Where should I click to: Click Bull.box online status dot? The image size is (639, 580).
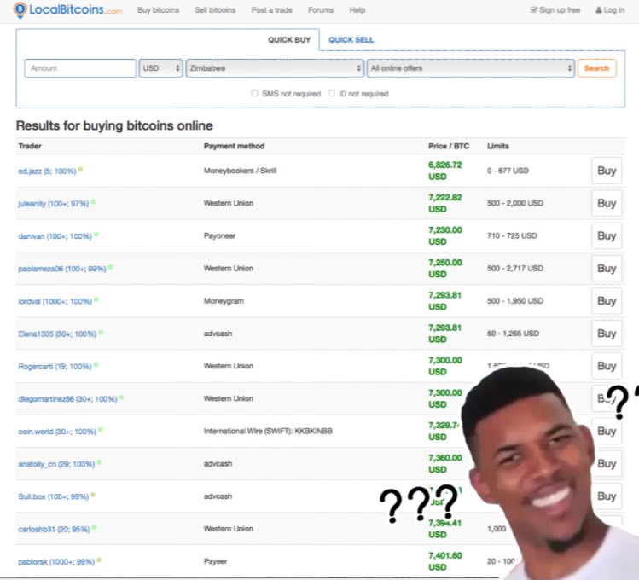[x=93, y=496]
